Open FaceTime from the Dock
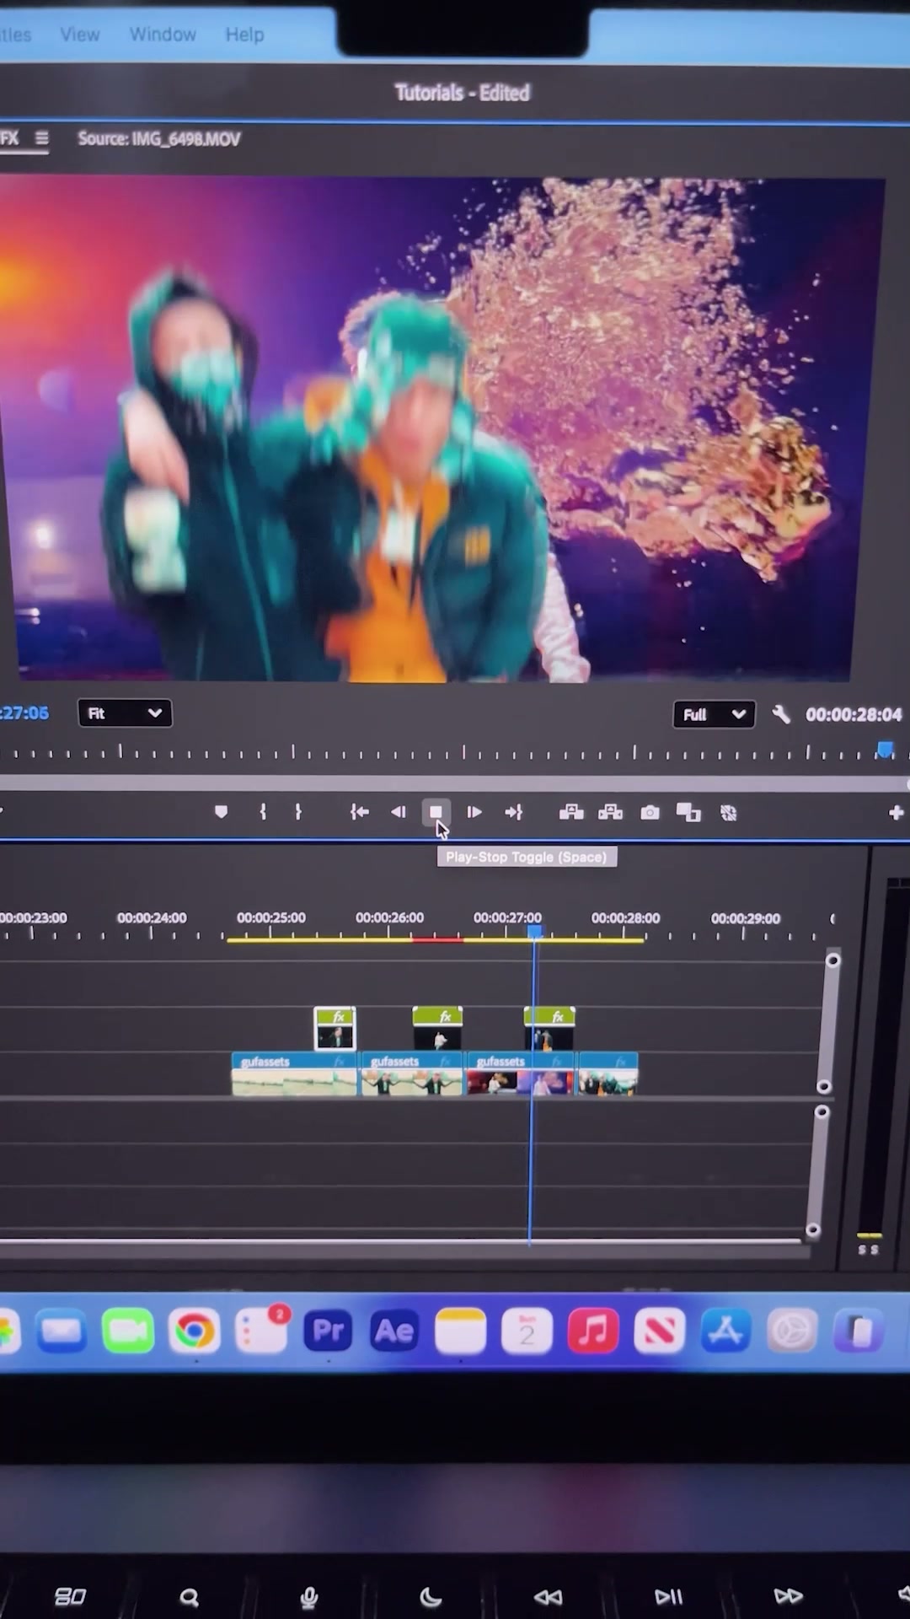 click(x=128, y=1331)
